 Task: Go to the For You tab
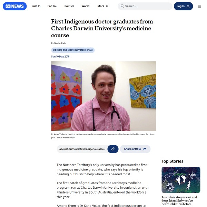click(x=52, y=6)
